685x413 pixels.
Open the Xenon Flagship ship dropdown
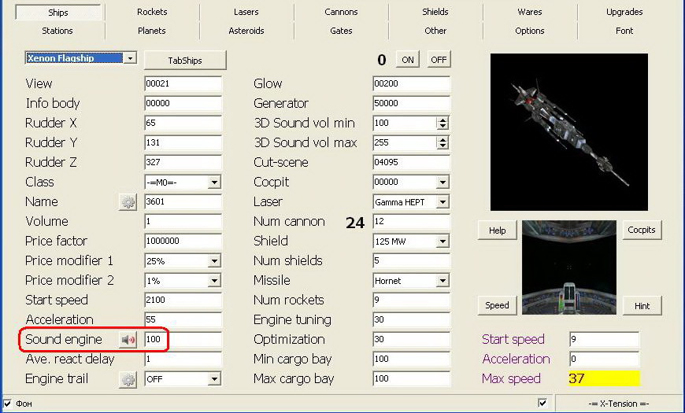pyautogui.click(x=130, y=58)
